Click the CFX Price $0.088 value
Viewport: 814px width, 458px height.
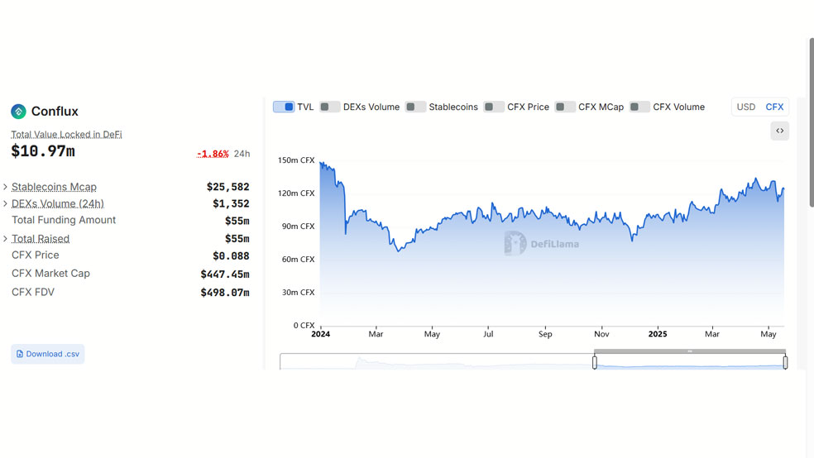point(231,255)
